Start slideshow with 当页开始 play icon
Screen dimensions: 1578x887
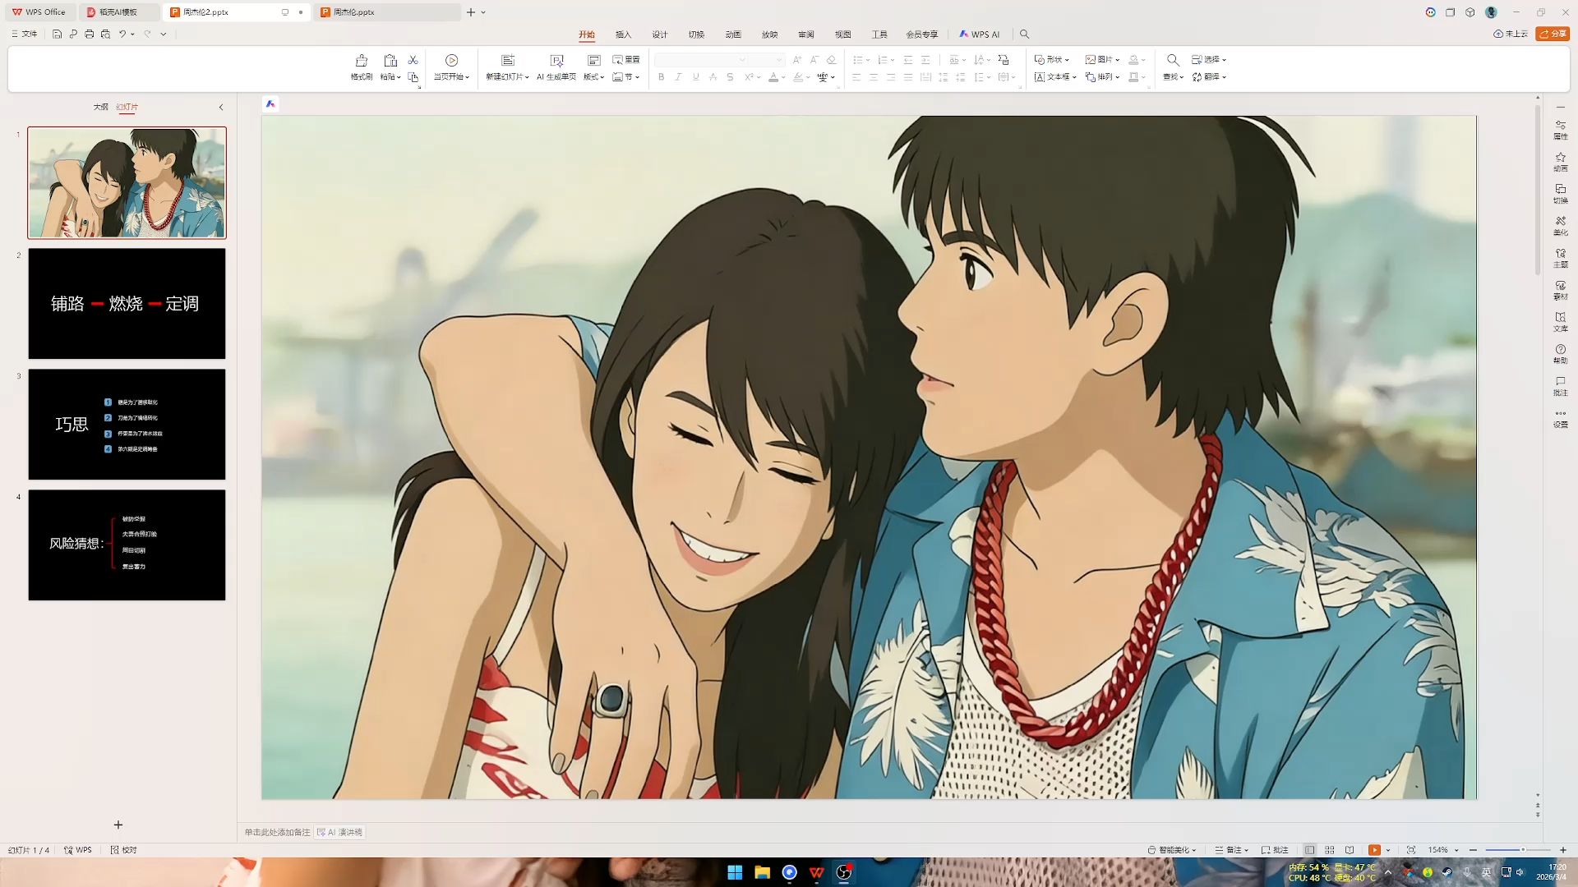coord(451,61)
